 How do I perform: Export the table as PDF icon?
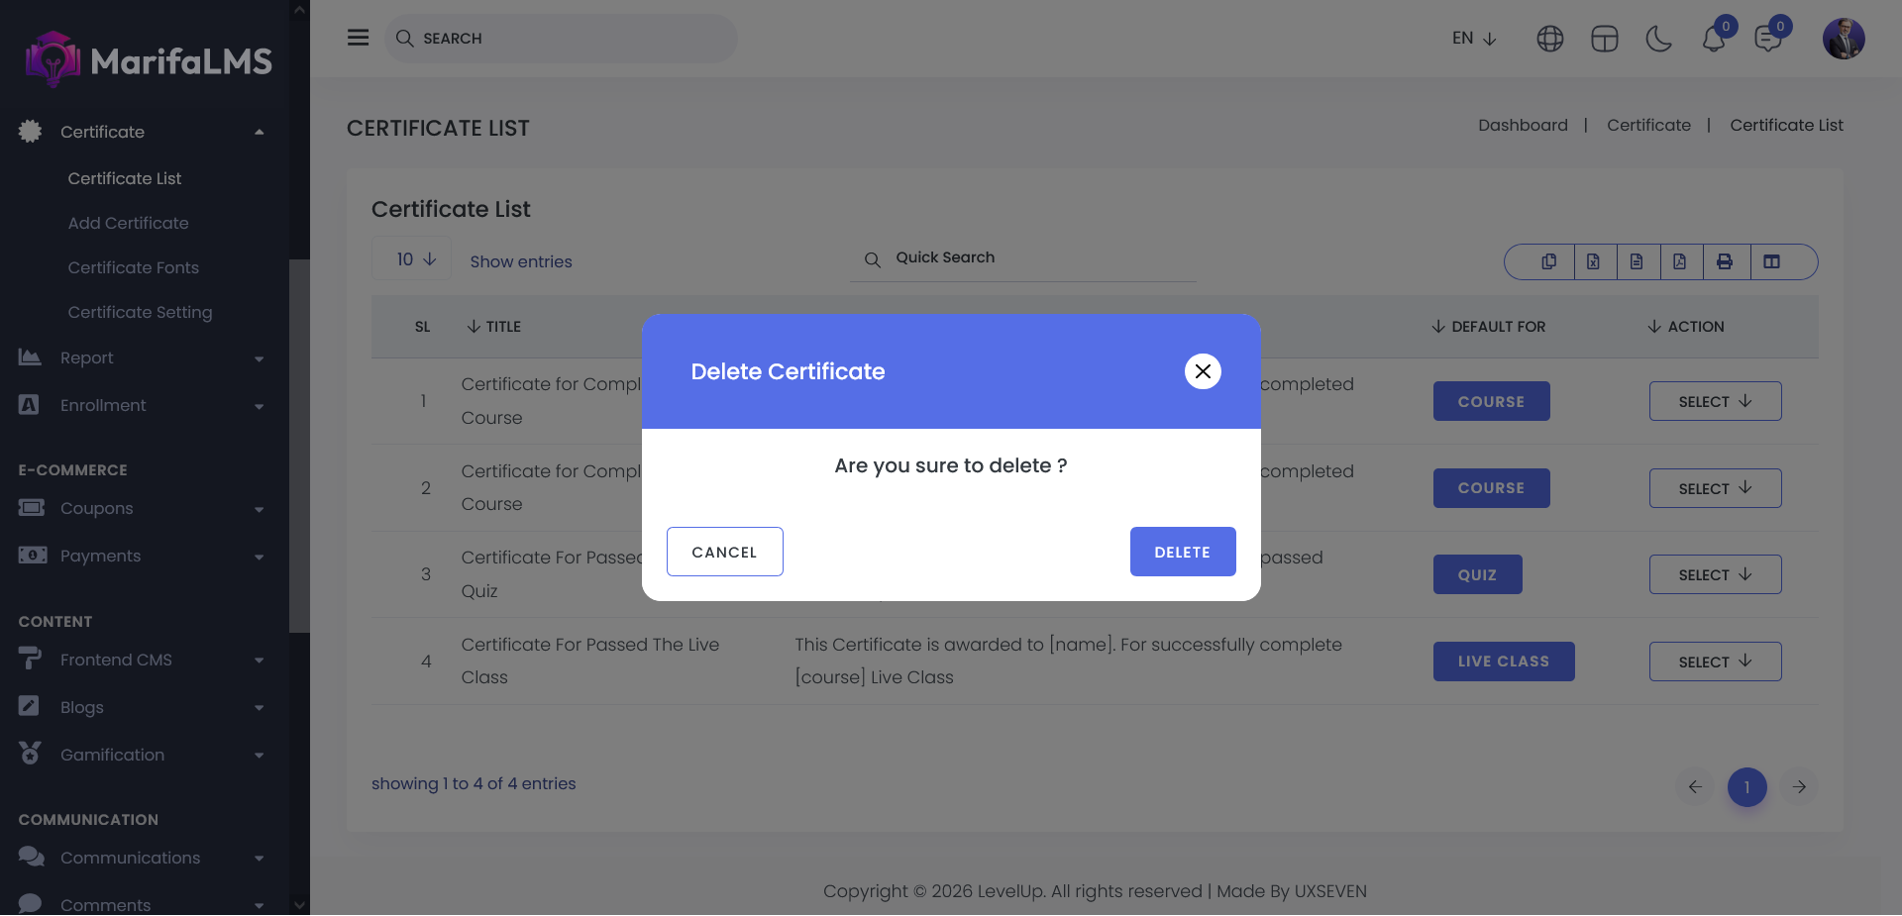[x=1679, y=261]
